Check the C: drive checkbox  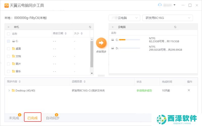click(x=9, y=41)
